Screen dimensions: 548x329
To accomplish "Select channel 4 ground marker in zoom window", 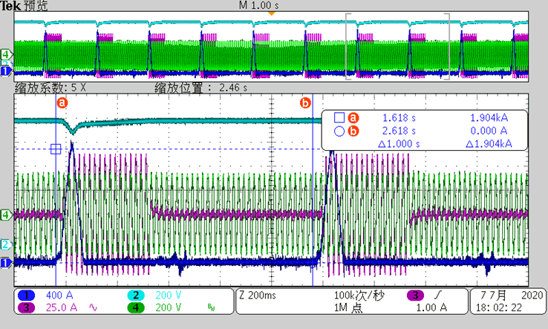I will 6,215.
